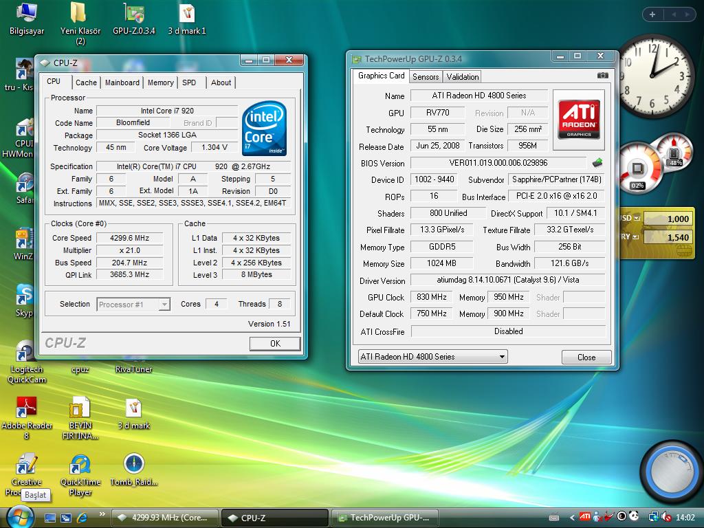Open the Validation tab in GPU-Z

point(463,77)
